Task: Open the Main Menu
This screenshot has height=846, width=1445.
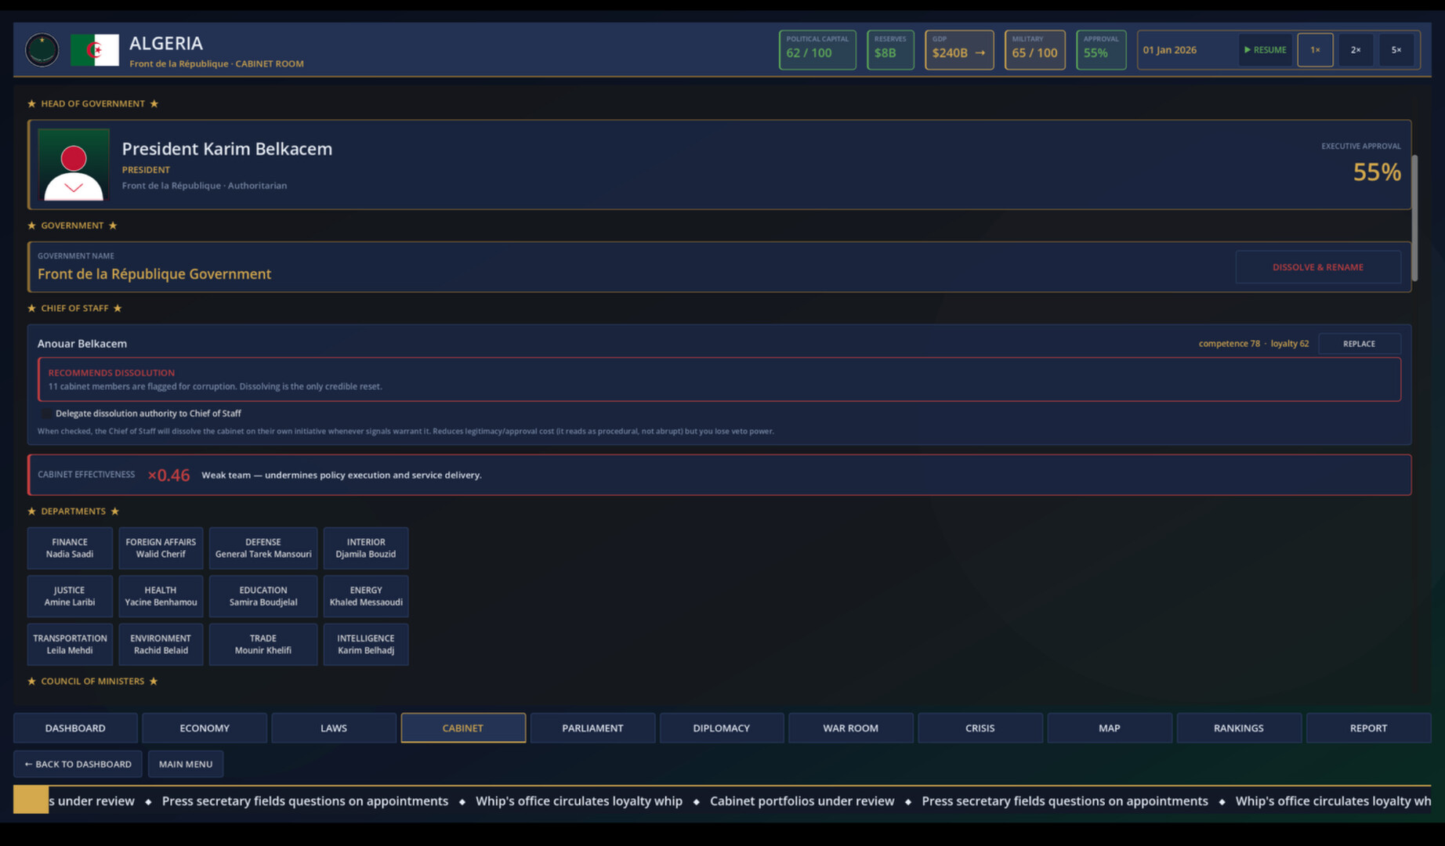Action: tap(186, 764)
